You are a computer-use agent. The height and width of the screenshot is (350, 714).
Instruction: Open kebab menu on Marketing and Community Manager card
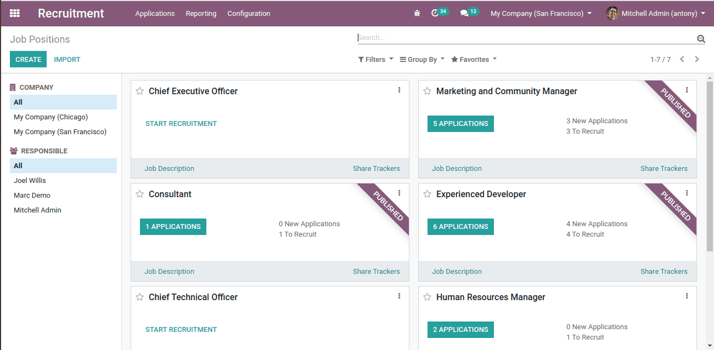(x=687, y=90)
